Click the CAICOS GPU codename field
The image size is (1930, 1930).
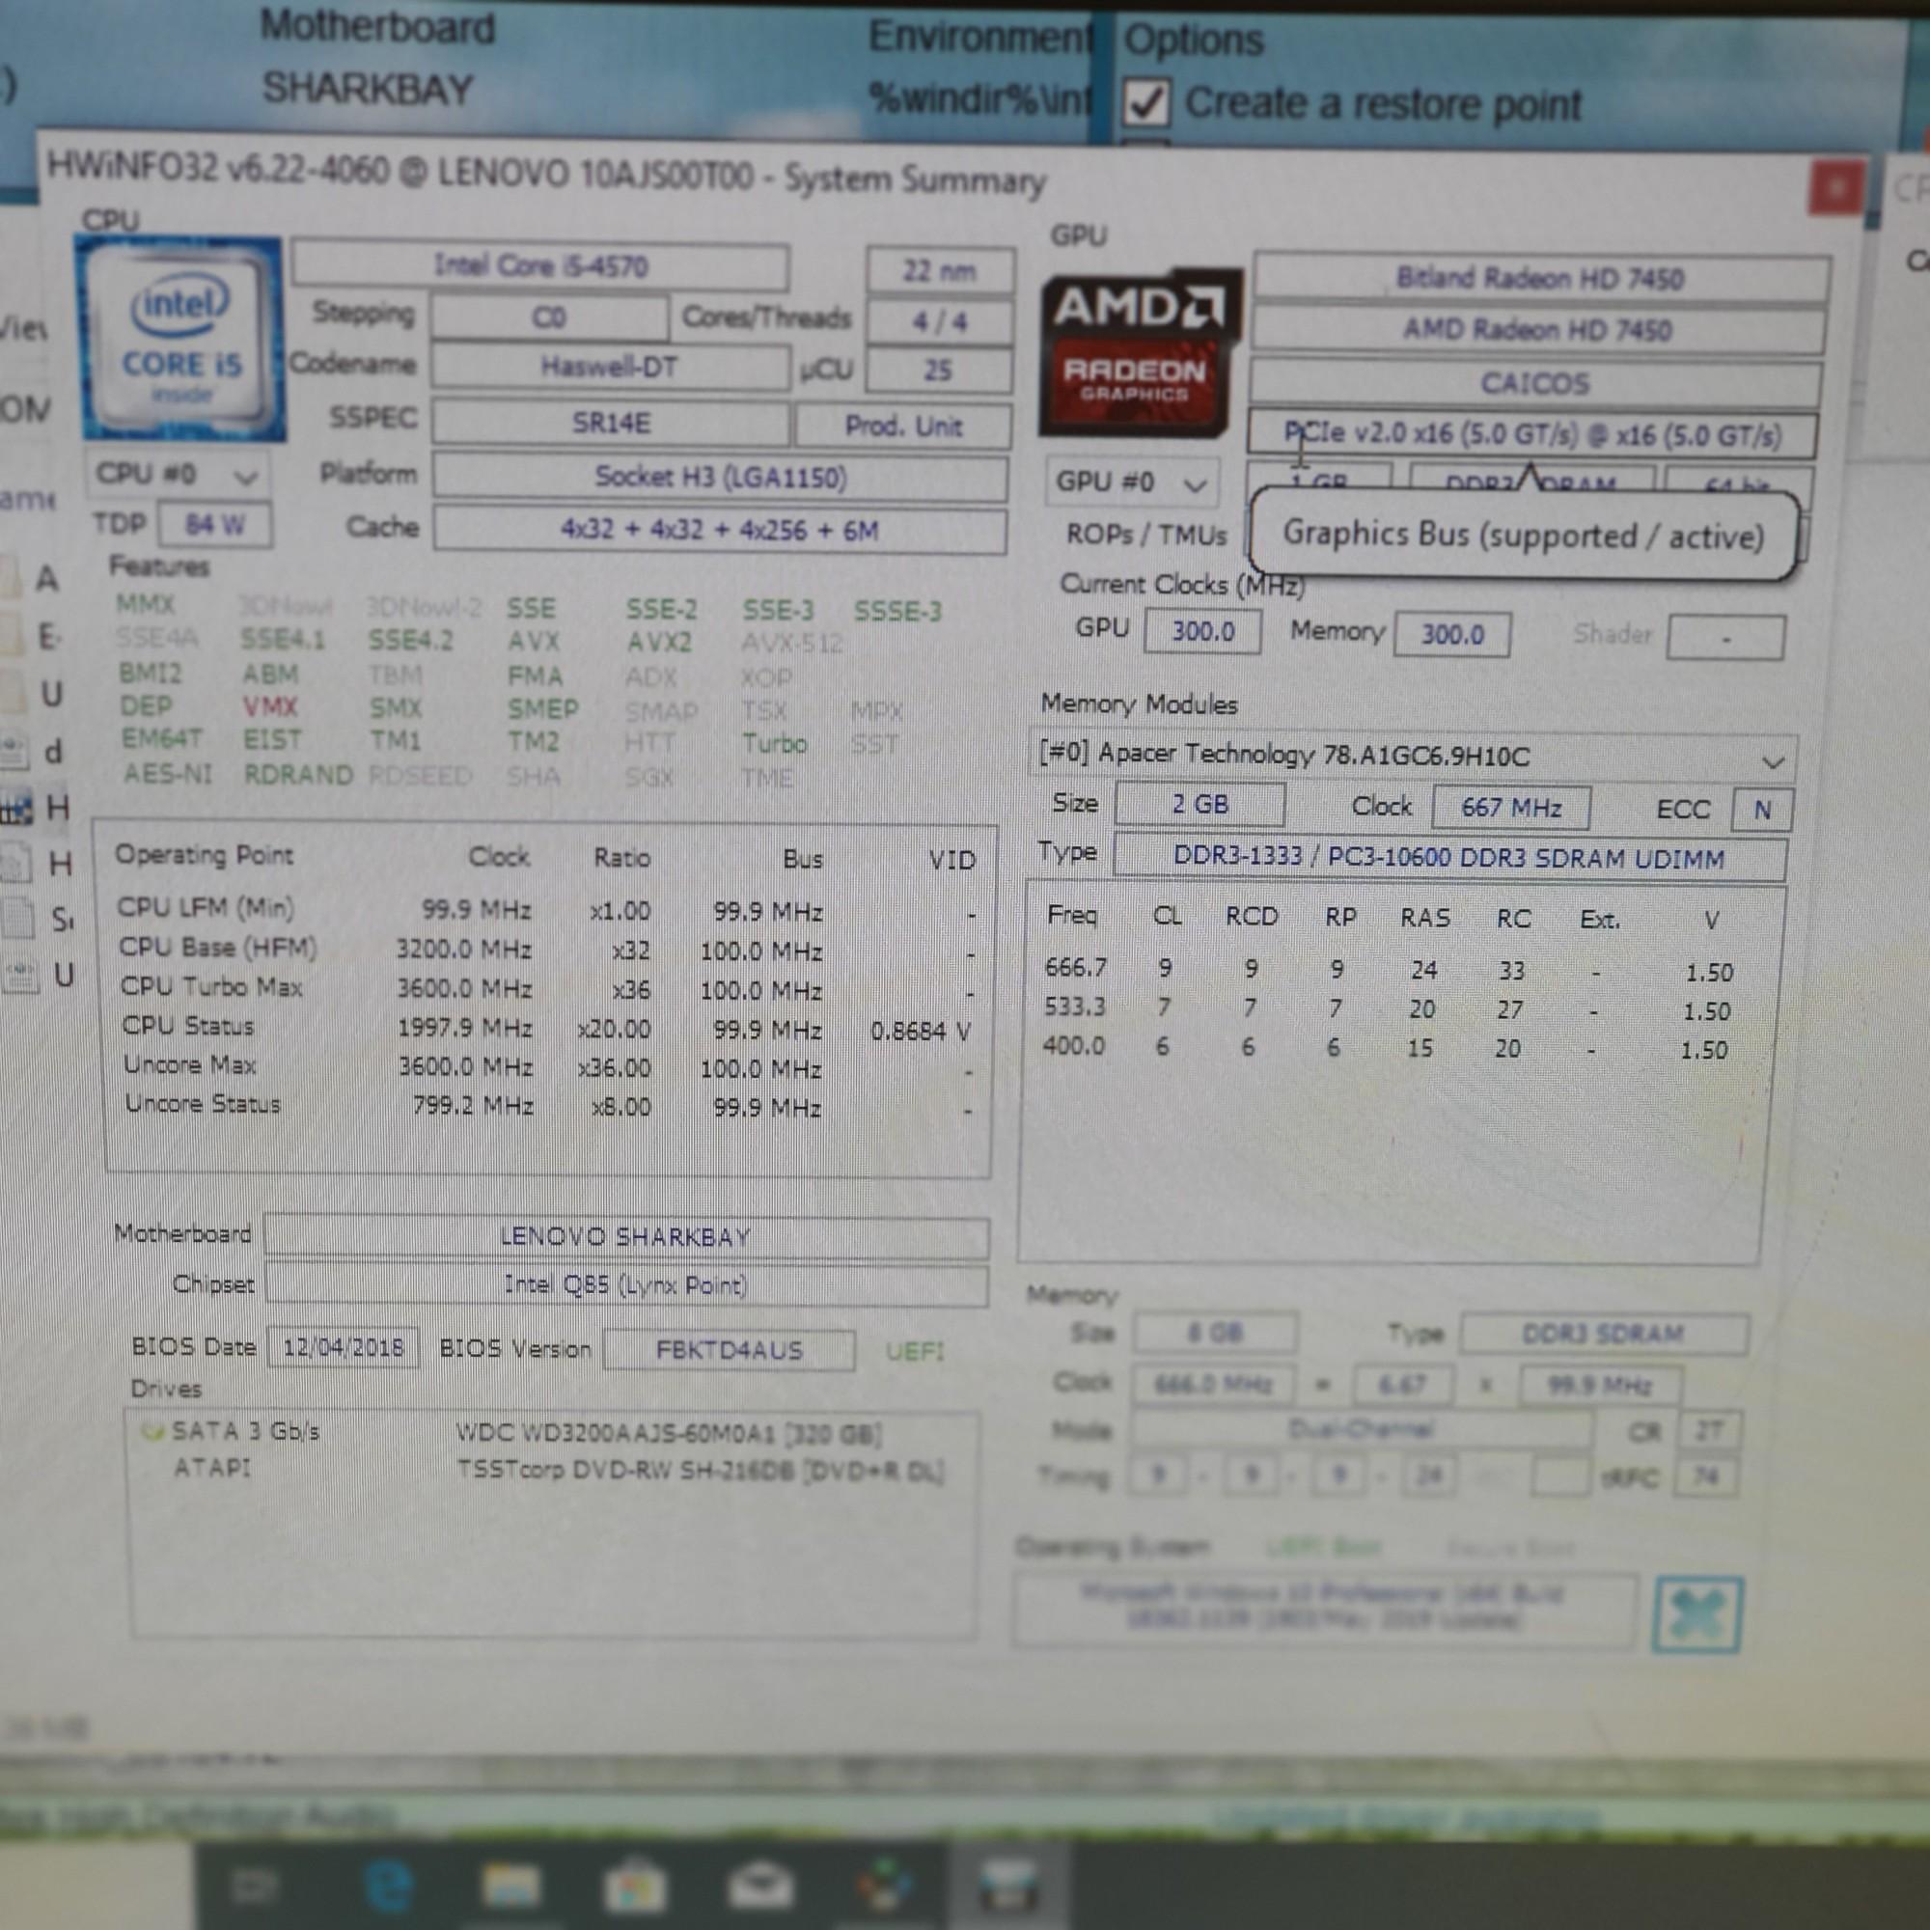[1534, 384]
